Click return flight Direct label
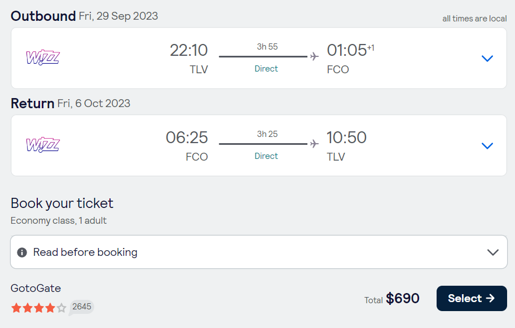 (x=266, y=156)
